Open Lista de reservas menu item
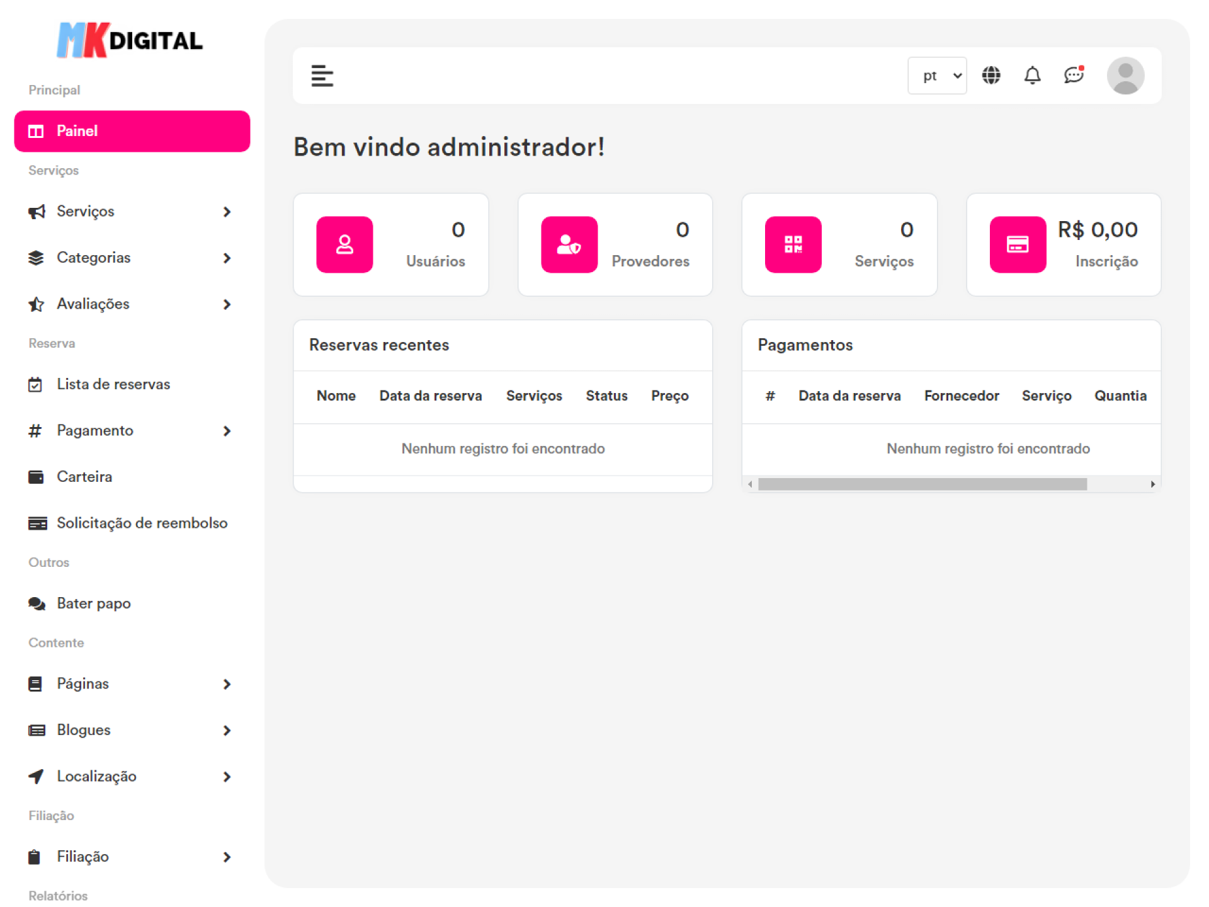1209x907 pixels. [x=113, y=384]
